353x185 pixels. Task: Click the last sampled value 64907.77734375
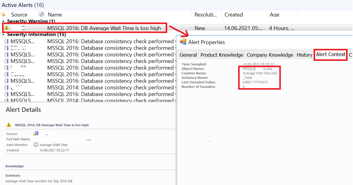point(255,82)
